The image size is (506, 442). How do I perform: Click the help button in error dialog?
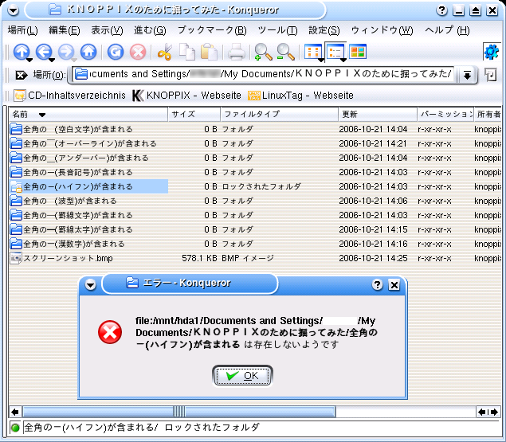(x=377, y=285)
